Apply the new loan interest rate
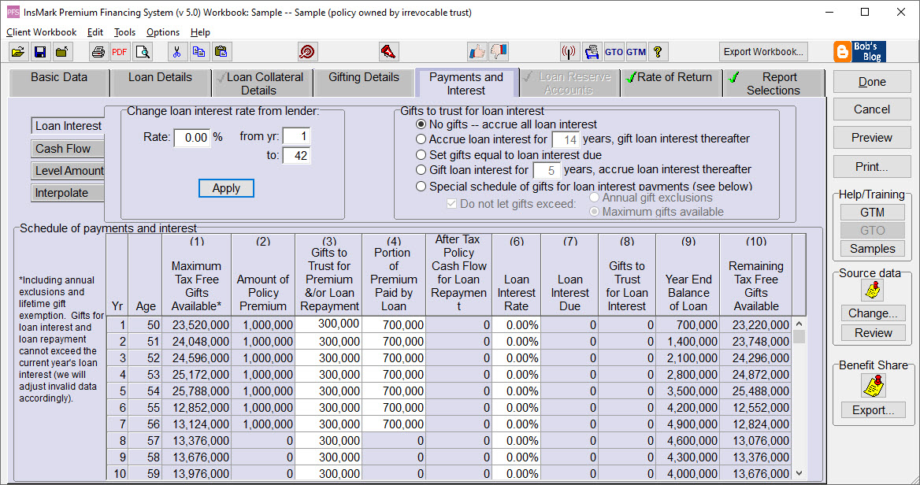This screenshot has height=485, width=920. [x=226, y=188]
